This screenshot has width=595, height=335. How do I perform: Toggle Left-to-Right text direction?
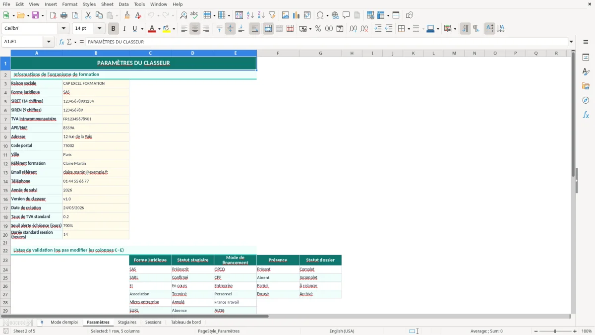[x=465, y=29]
